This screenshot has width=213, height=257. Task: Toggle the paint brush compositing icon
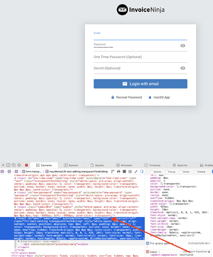pos(136,172)
